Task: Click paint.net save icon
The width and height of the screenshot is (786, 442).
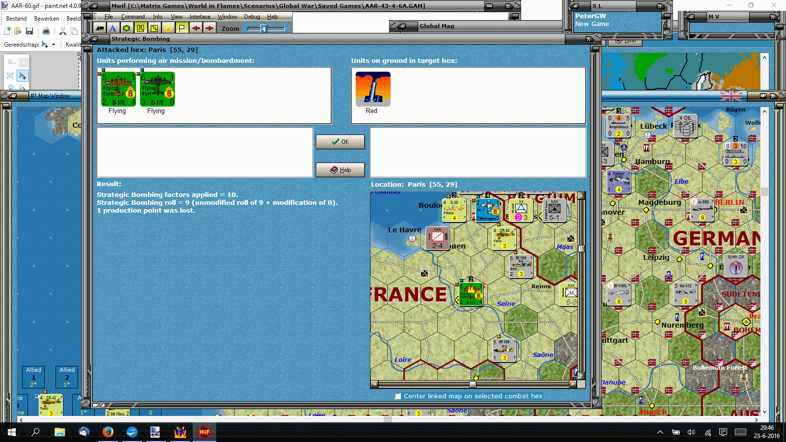Action: click(29, 31)
